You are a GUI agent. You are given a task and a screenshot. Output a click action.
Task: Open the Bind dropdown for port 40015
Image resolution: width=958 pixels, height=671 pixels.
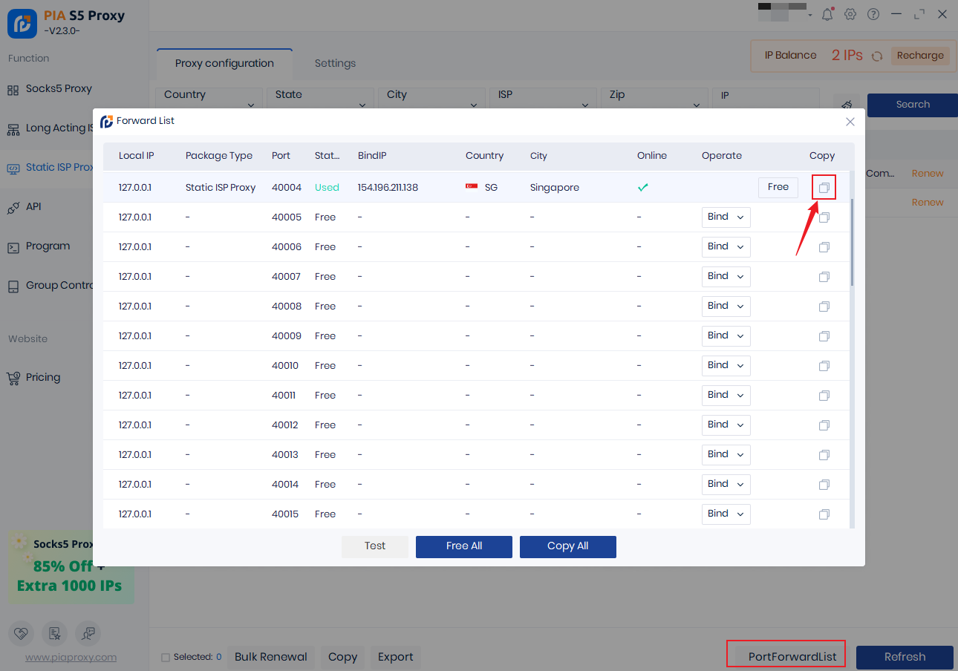[726, 514]
